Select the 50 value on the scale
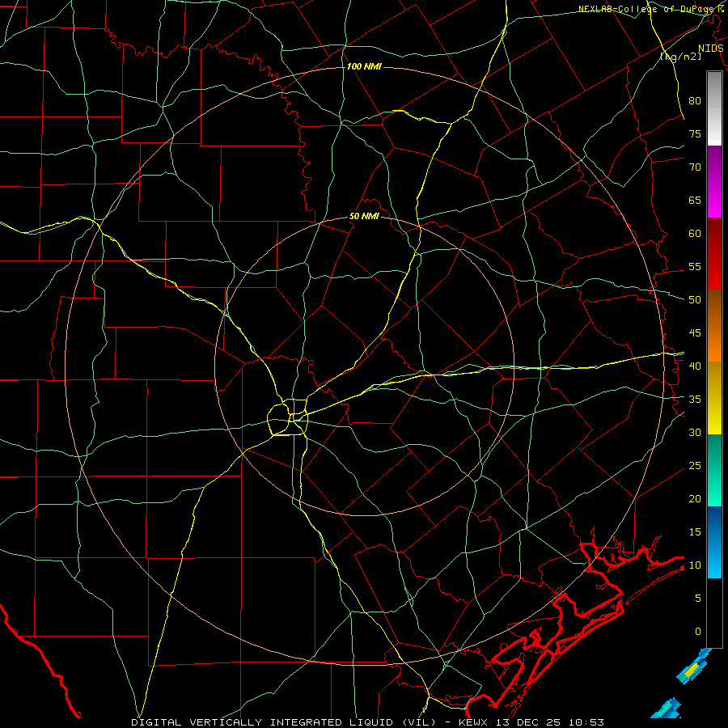 tap(695, 300)
